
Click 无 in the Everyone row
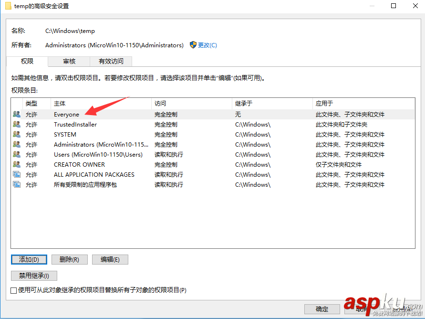point(238,114)
